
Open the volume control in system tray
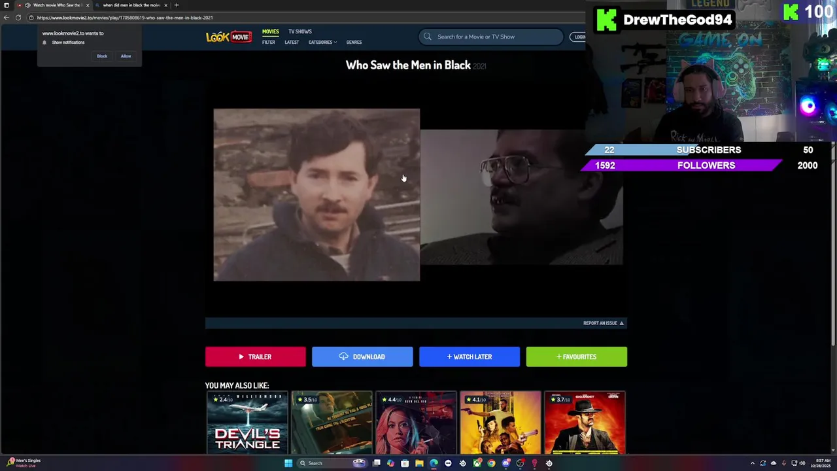coord(802,463)
